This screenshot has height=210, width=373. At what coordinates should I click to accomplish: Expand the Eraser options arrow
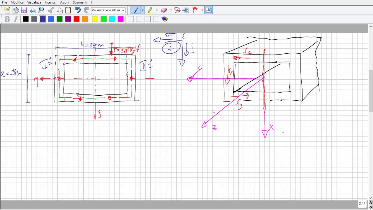tap(171, 10)
